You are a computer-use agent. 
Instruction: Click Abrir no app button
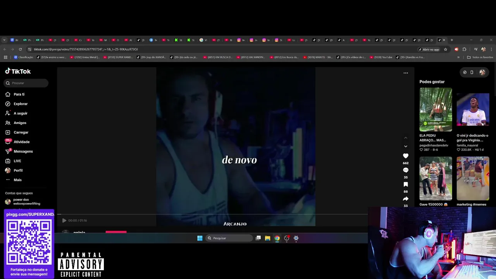429,49
